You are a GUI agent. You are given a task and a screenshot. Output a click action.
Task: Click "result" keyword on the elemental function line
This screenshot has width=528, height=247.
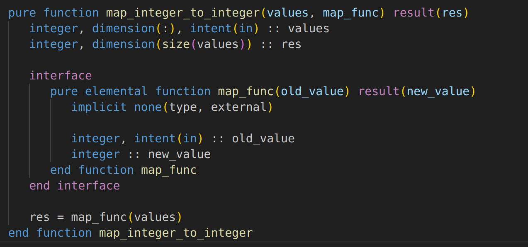379,91
